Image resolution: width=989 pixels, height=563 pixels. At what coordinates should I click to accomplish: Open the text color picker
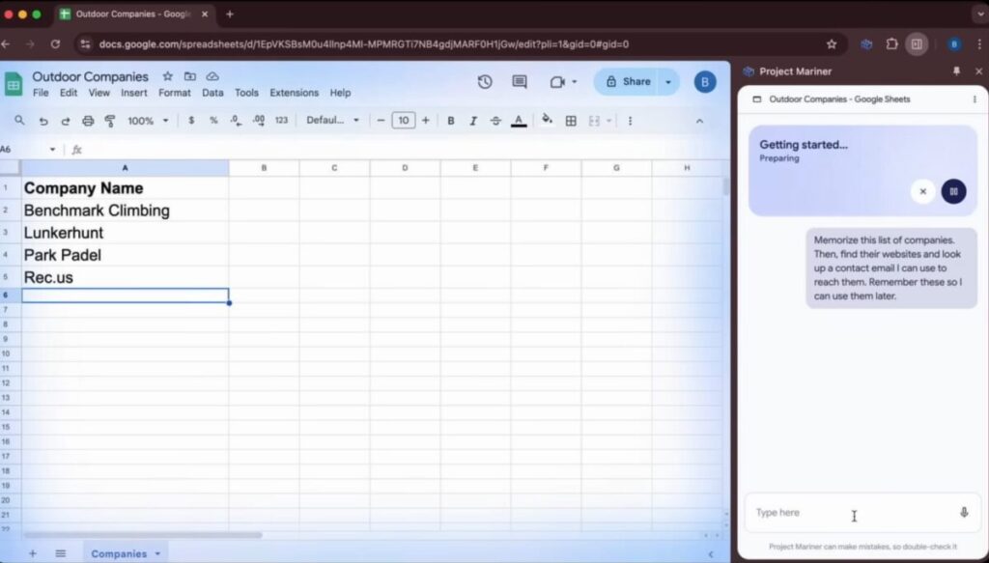click(519, 121)
